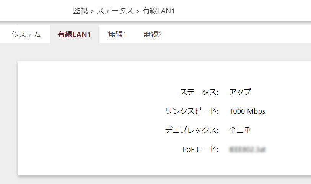Open the 無線2 tab
311x184 pixels.
coord(153,34)
